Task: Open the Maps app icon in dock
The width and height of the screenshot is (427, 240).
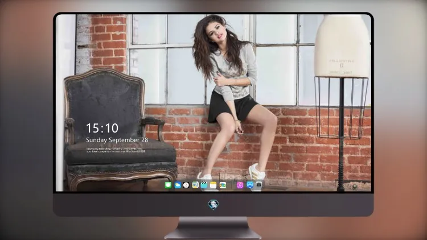Action: (x=195, y=185)
